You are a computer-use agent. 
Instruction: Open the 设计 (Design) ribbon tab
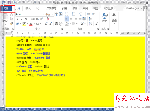39,8
